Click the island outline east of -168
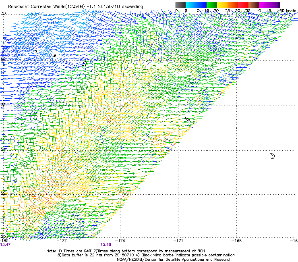 pos(273,156)
